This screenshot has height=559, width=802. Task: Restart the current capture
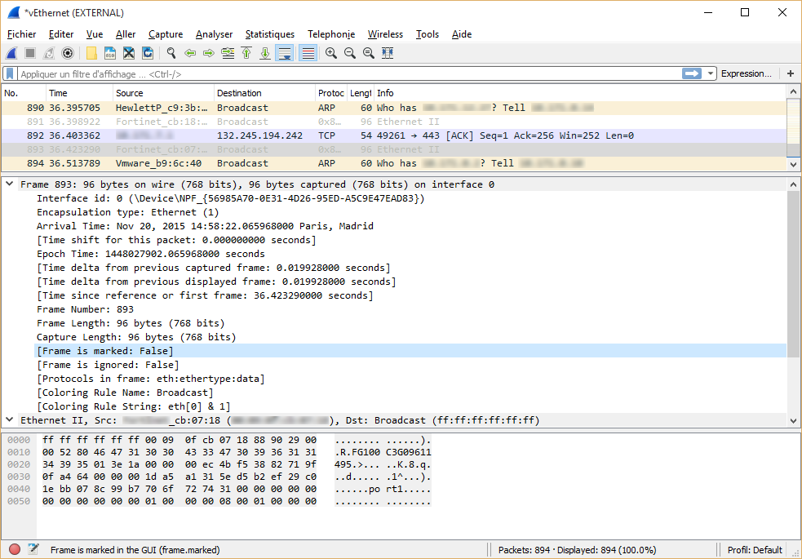[x=49, y=53]
